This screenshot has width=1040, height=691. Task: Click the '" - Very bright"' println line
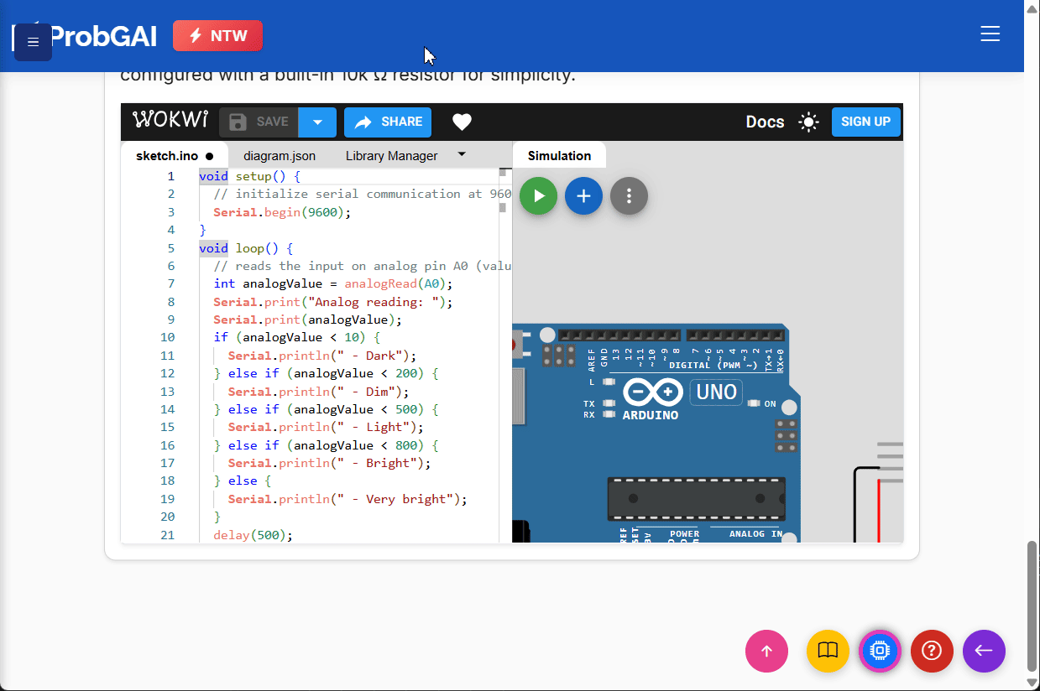pyautogui.click(x=348, y=499)
